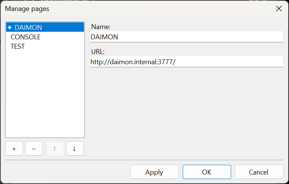Click the "URL:" label
This screenshot has width=289, height=184.
pyautogui.click(x=98, y=51)
